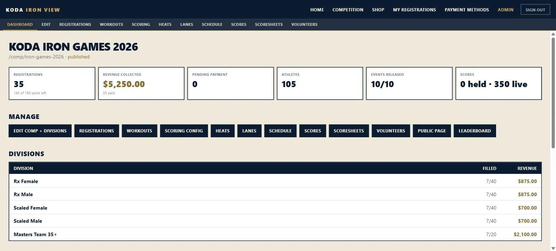Image resolution: width=556 pixels, height=251 pixels.
Task: Select the Rx Female division row
Action: [275, 181]
